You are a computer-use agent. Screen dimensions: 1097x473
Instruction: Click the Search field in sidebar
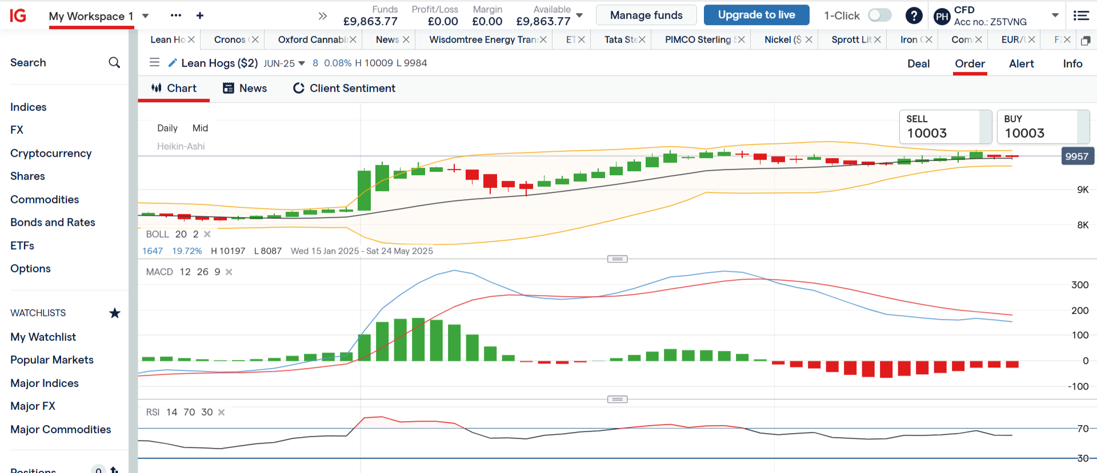pyautogui.click(x=65, y=63)
